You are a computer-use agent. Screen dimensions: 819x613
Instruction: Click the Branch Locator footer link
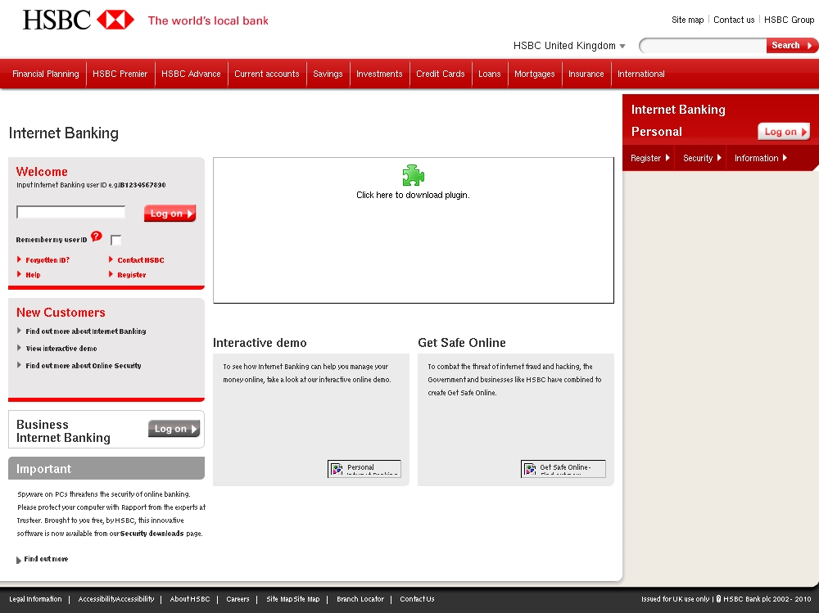(x=360, y=599)
